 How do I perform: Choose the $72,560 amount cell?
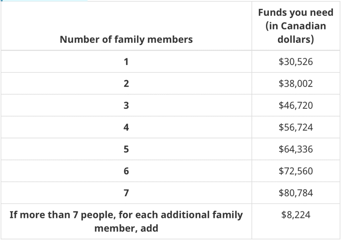click(296, 171)
